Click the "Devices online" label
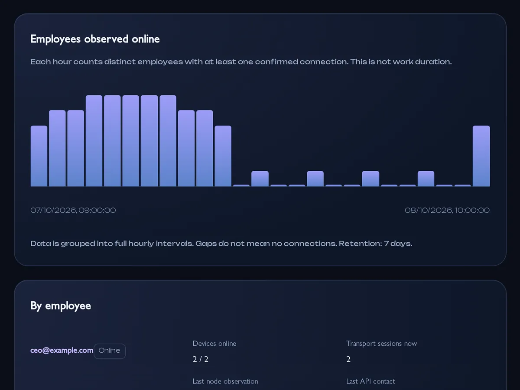Image resolution: width=520 pixels, height=390 pixels. [x=214, y=344]
